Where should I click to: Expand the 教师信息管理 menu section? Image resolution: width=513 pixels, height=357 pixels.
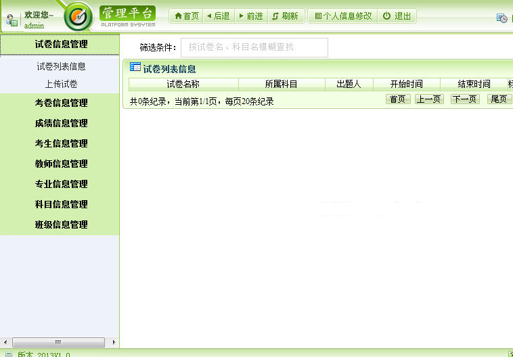(60, 164)
